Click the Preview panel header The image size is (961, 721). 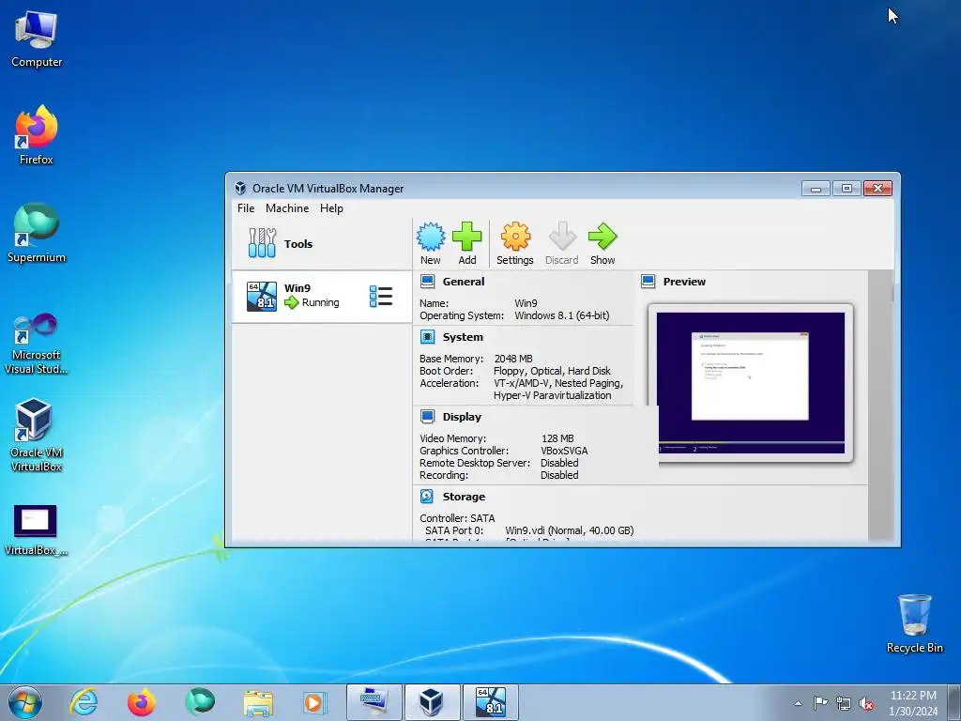(684, 282)
